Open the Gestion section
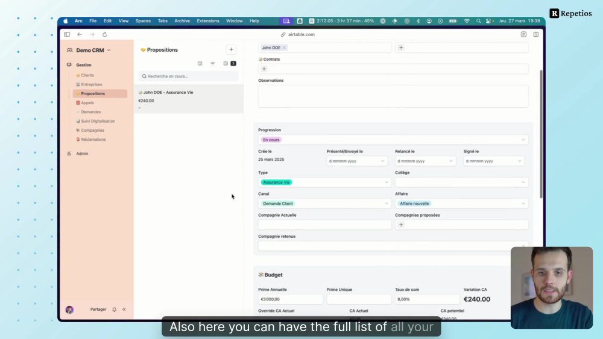The image size is (603, 339). (83, 65)
